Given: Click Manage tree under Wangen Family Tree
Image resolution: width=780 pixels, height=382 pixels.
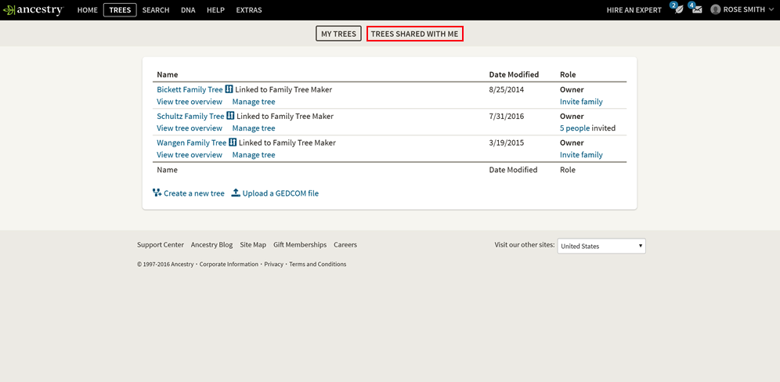Looking at the screenshot, I should 254,154.
